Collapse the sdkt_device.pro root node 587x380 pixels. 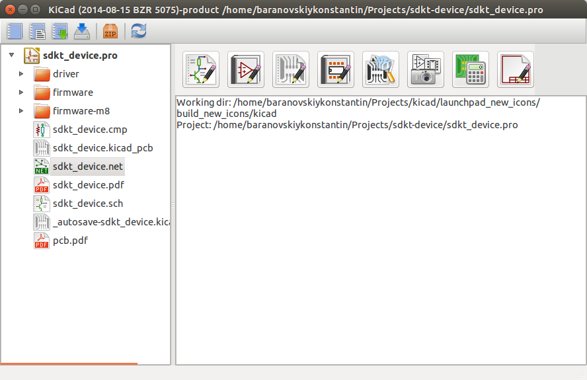[11, 56]
